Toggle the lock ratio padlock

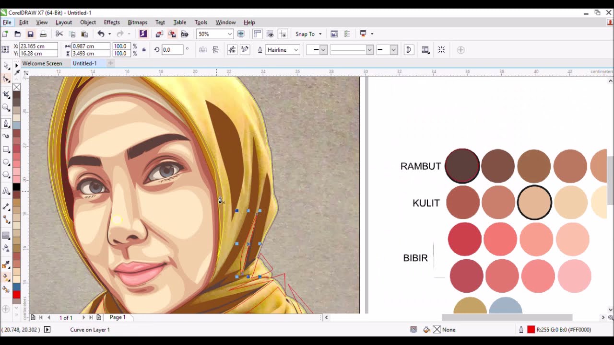(x=143, y=50)
